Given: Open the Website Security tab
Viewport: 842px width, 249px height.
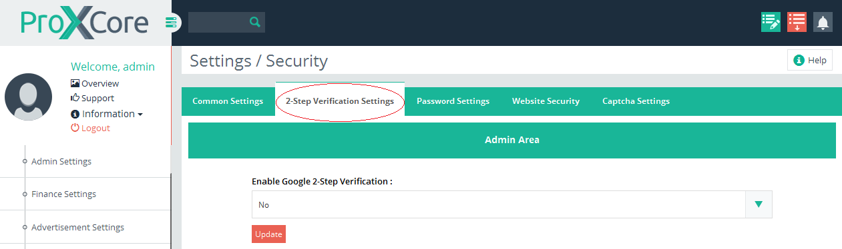Looking at the screenshot, I should [546, 101].
